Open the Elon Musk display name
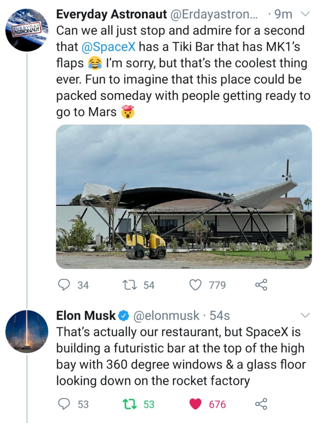 pyautogui.click(x=86, y=316)
